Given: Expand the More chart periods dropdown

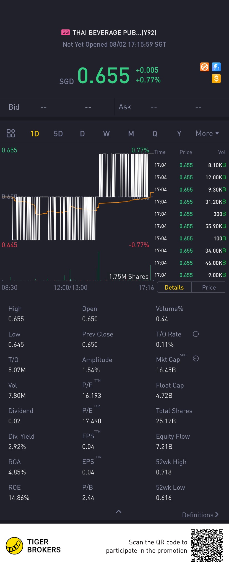Looking at the screenshot, I should 207,134.
